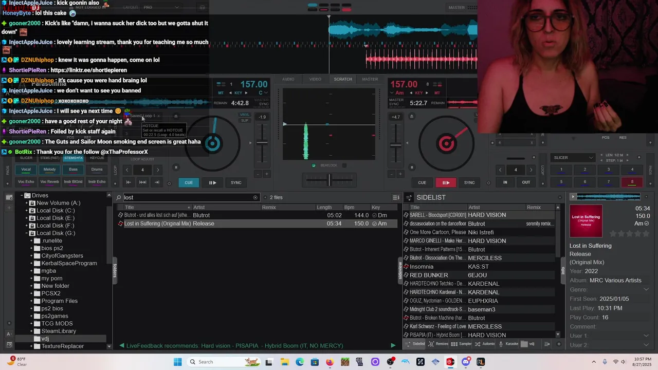The image size is (658, 370).
Task: Toggle the Drums stem pad
Action: tap(97, 169)
